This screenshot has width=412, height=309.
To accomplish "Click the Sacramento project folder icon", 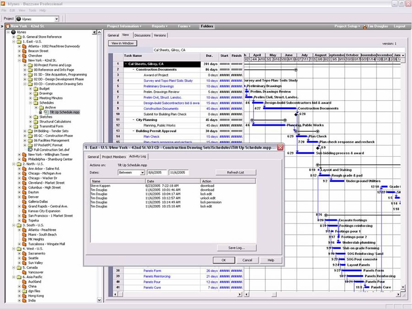I will [24, 254].
